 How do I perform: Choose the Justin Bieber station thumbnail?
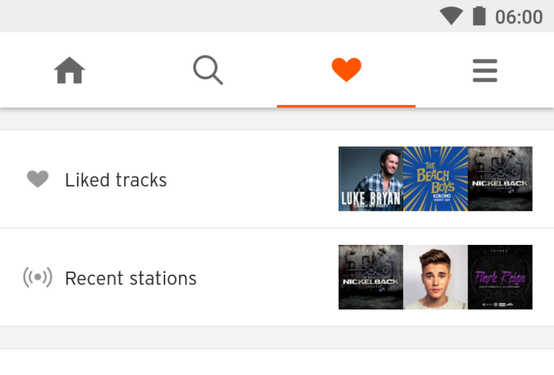click(x=435, y=277)
